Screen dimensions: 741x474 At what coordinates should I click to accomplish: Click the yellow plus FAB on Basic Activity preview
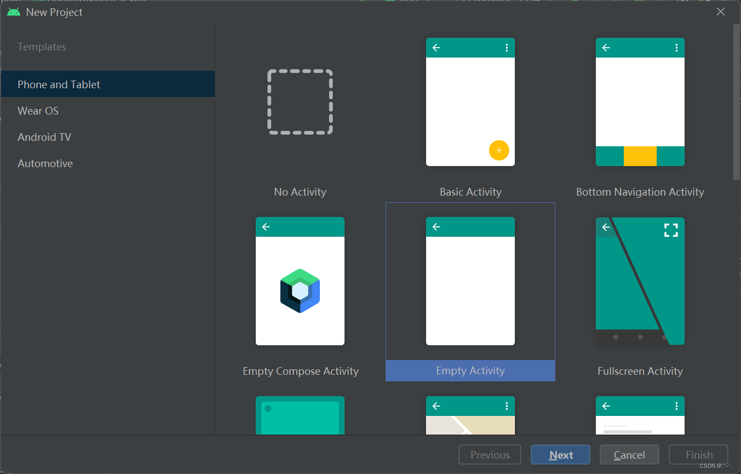coord(499,150)
